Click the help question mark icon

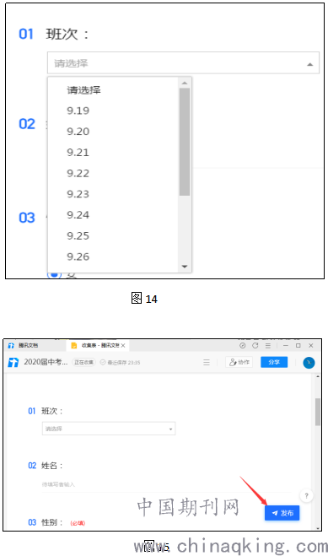point(306,495)
